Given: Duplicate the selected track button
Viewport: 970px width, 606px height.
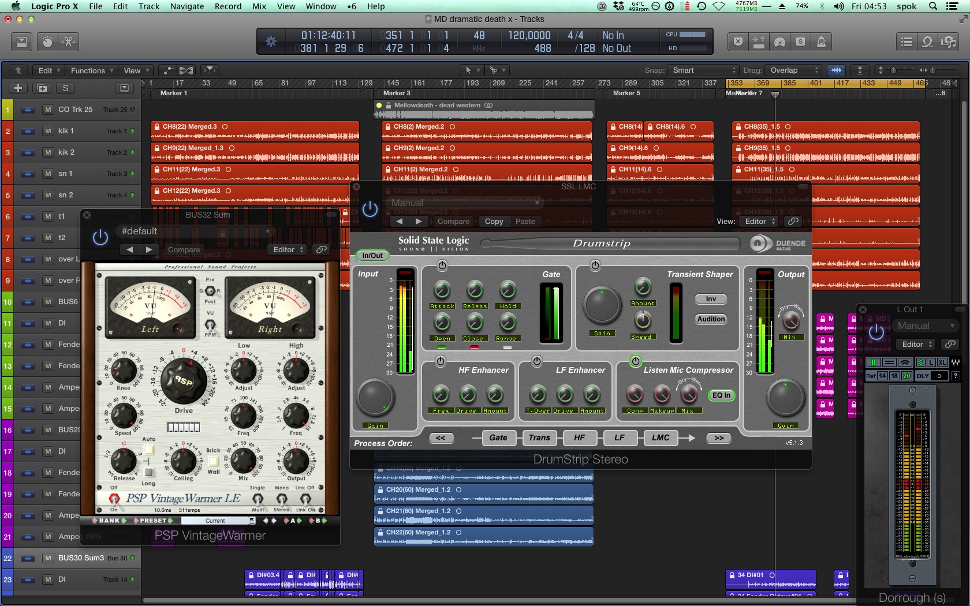Looking at the screenshot, I should click(x=42, y=88).
